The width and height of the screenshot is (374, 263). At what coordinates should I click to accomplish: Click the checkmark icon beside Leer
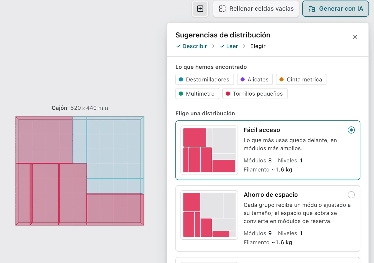coord(222,46)
